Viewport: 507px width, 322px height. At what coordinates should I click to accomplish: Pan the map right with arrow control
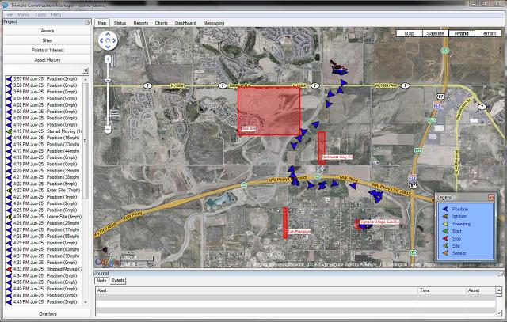(114, 40)
